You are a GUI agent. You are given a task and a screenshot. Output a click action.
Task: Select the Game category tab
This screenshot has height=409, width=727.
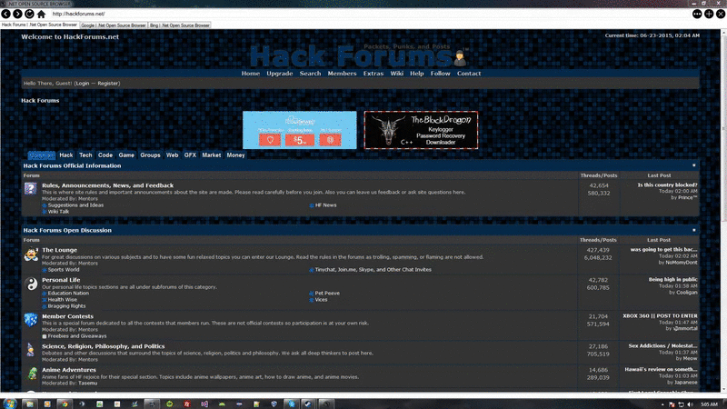pos(126,155)
